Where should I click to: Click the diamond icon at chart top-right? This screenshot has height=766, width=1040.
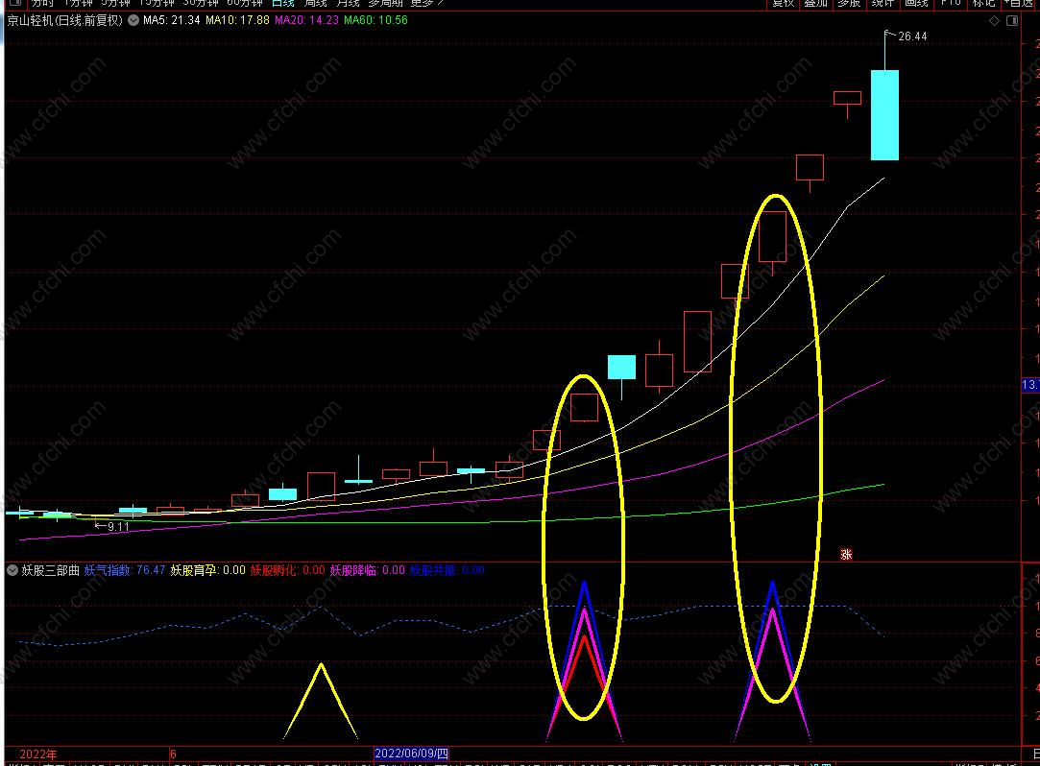[x=994, y=20]
